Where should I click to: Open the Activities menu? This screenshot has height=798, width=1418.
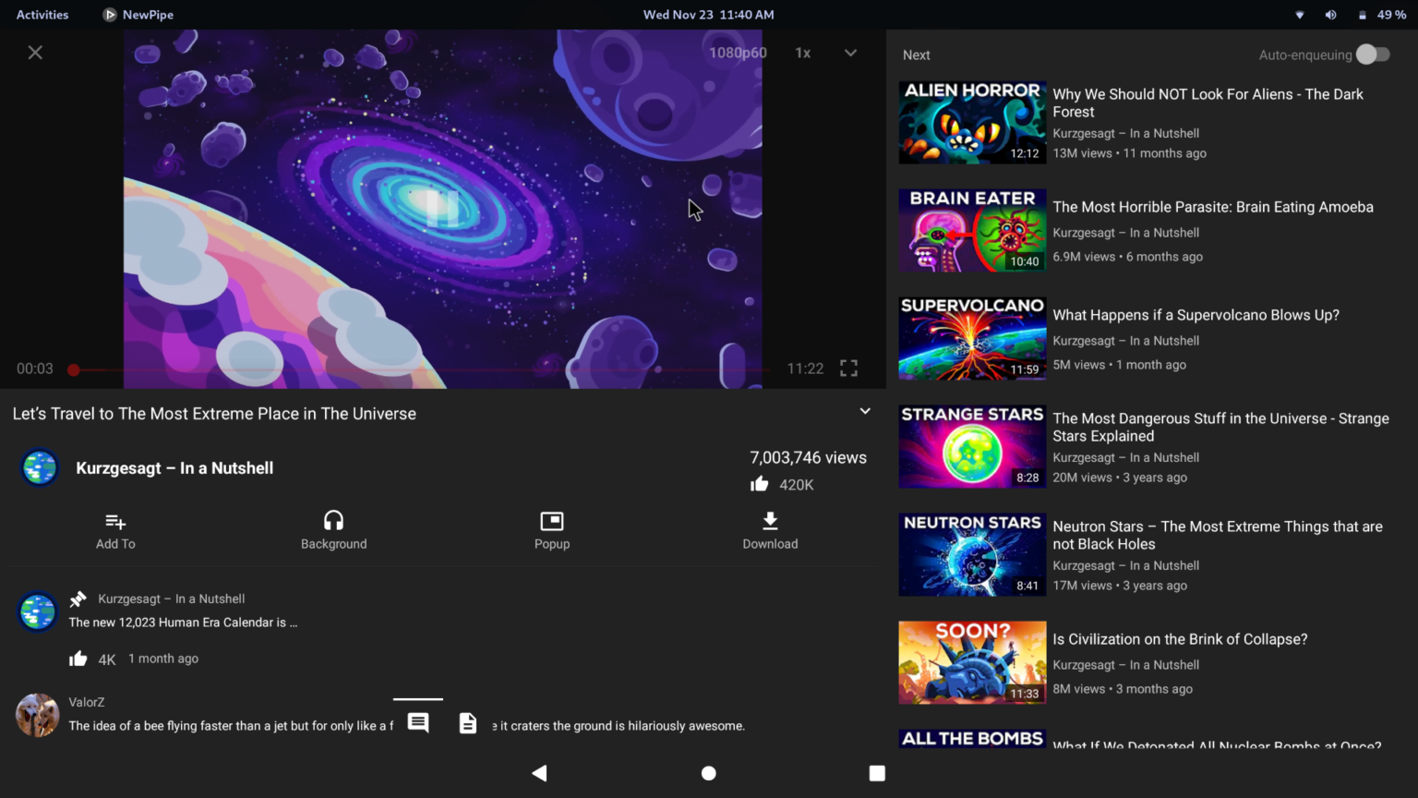(x=42, y=14)
